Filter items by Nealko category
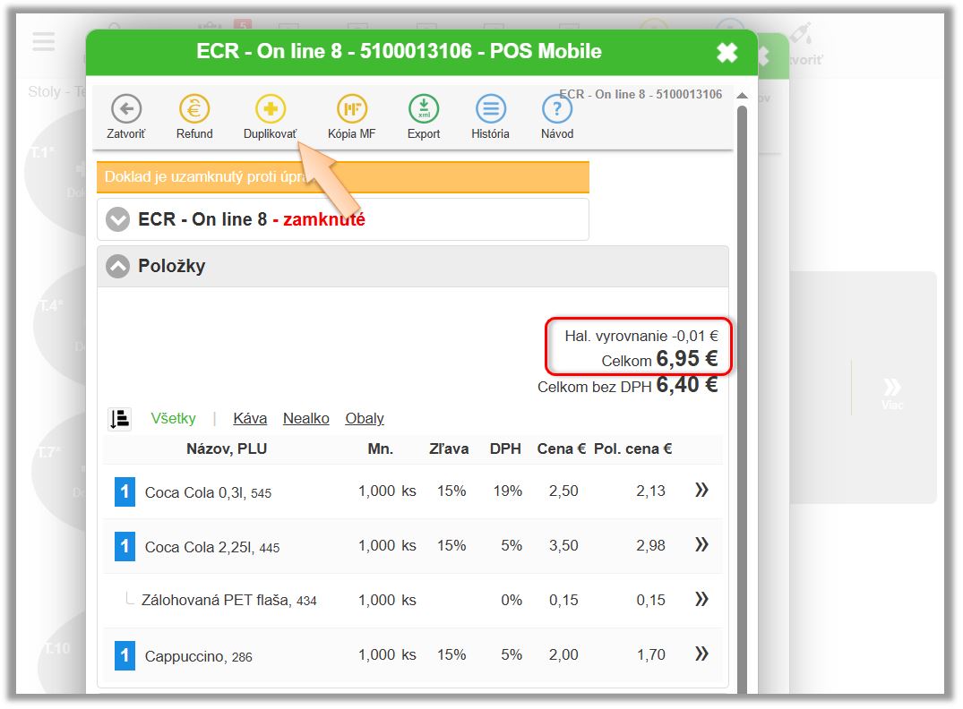 coord(305,418)
